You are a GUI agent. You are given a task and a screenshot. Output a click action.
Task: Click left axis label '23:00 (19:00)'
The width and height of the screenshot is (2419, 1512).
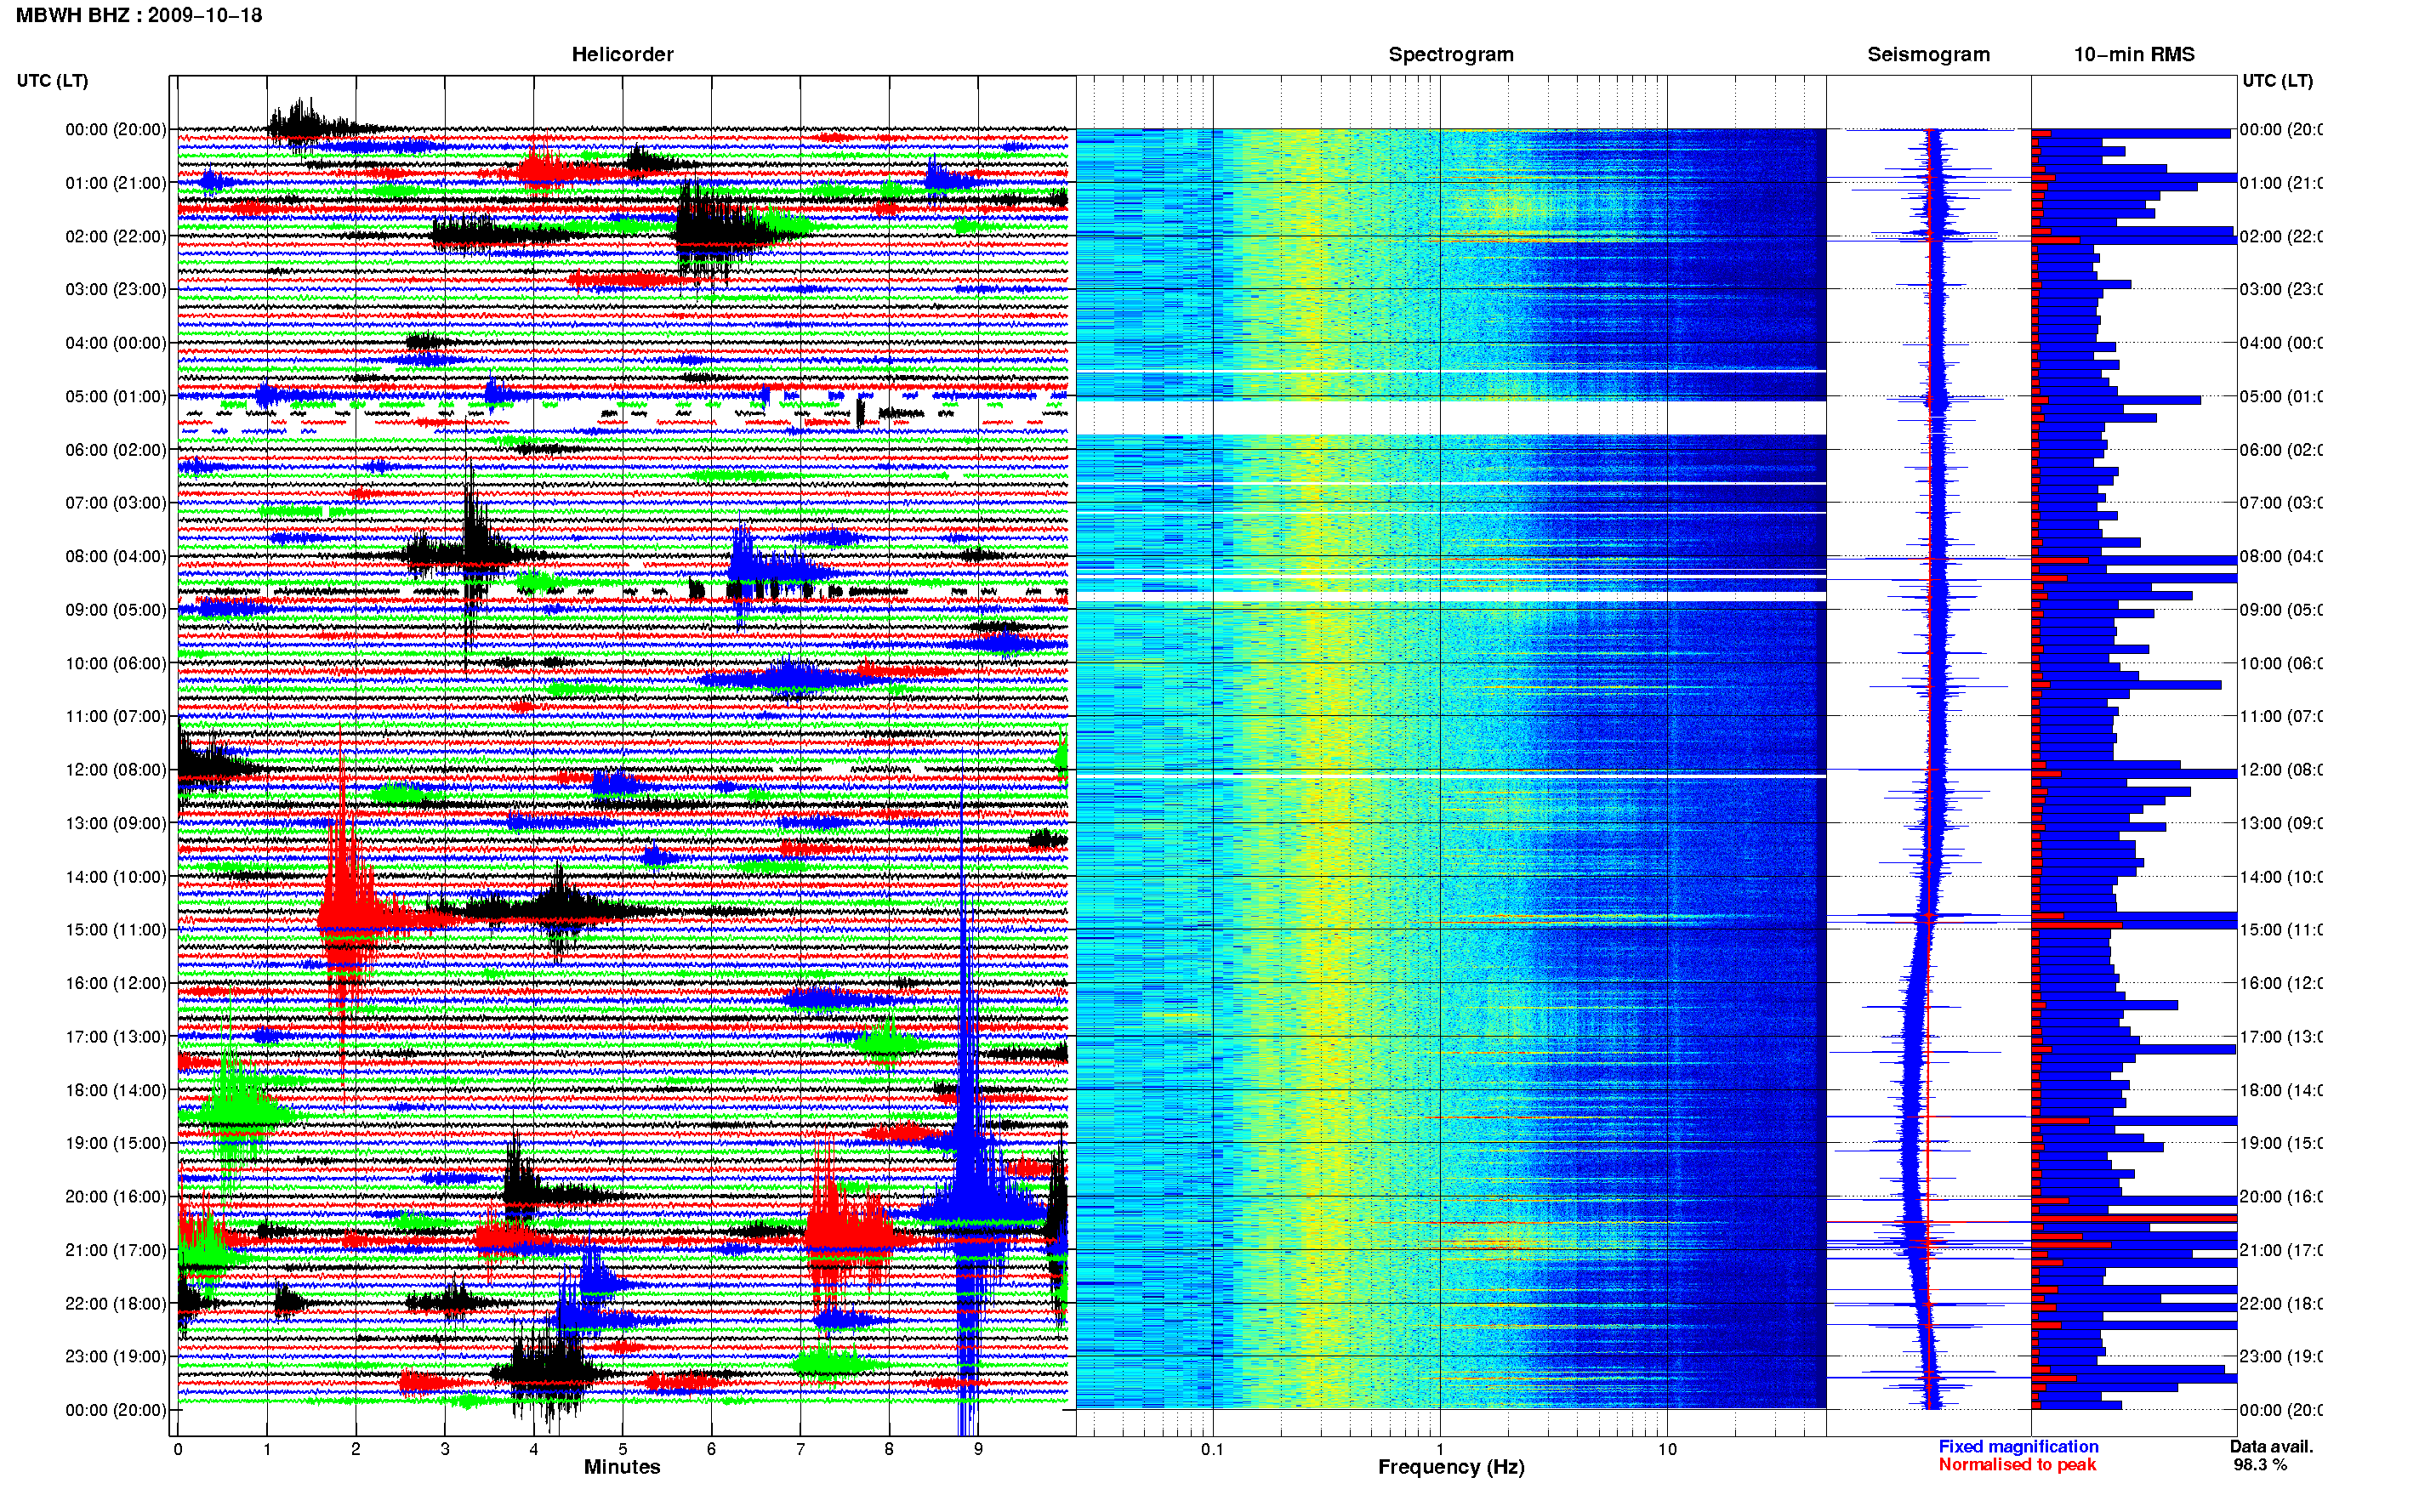point(116,1357)
